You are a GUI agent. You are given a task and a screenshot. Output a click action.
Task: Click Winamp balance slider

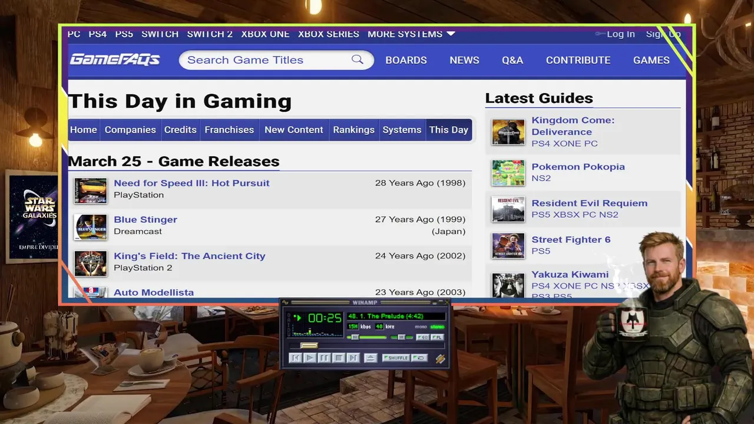pyautogui.click(x=402, y=337)
